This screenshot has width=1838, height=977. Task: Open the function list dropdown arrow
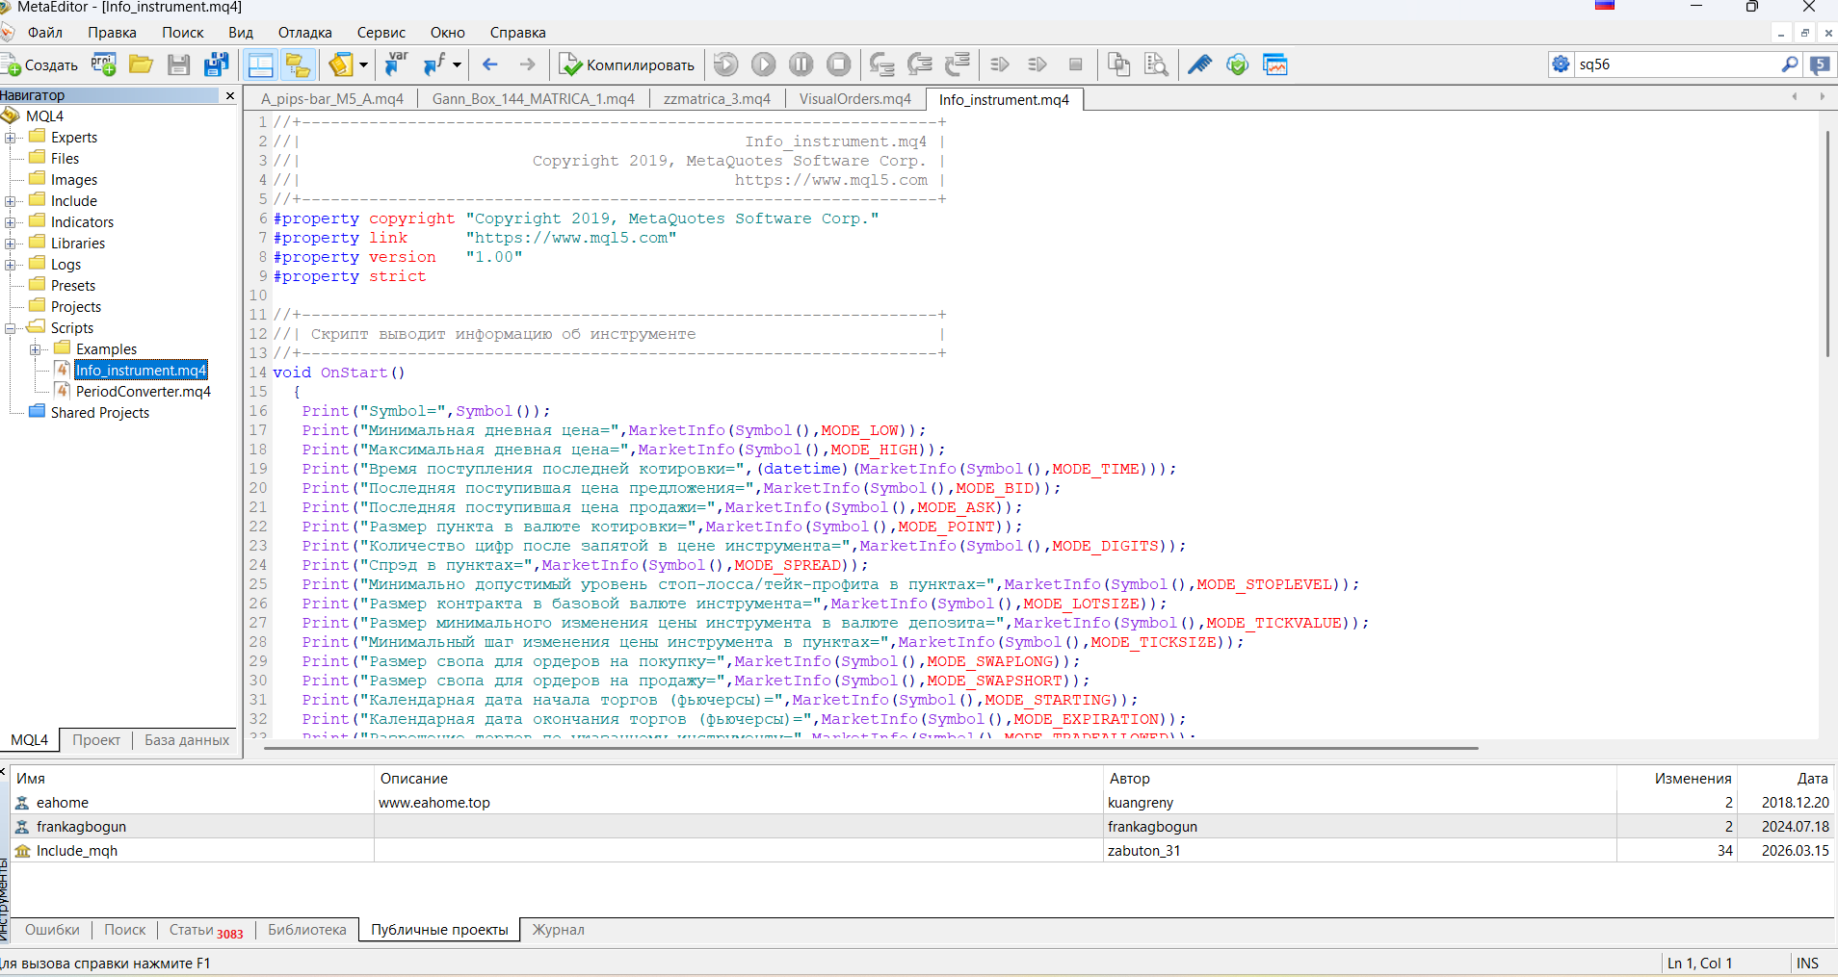point(457,64)
